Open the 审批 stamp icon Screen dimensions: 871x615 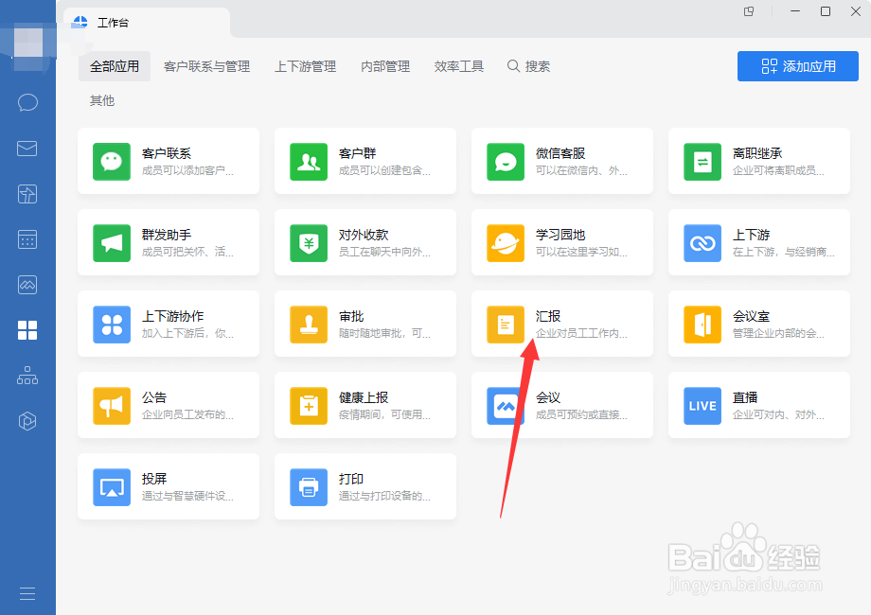click(309, 325)
